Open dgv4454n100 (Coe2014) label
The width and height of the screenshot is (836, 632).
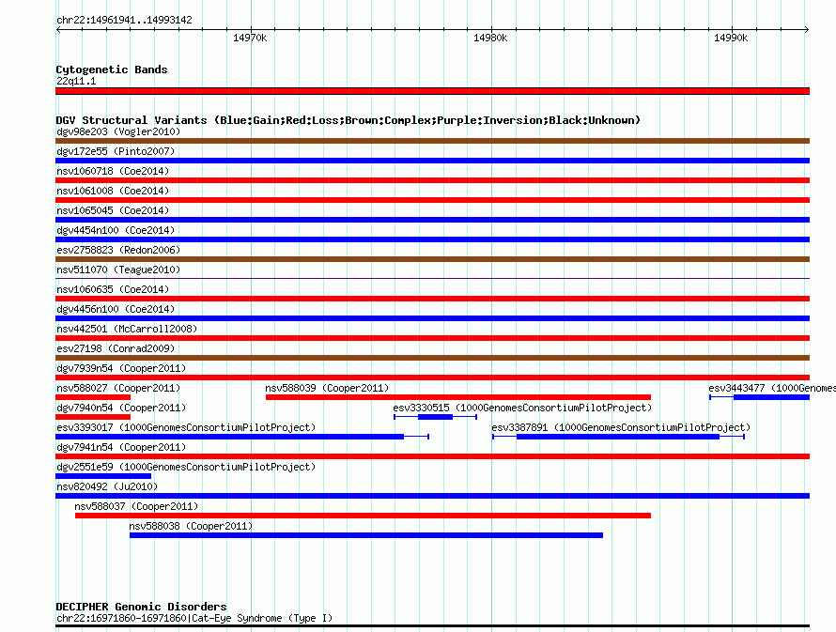pyautogui.click(x=116, y=230)
